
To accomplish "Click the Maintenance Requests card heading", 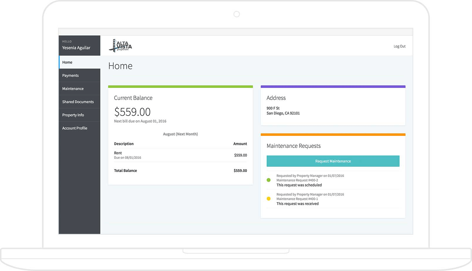I will point(294,146).
